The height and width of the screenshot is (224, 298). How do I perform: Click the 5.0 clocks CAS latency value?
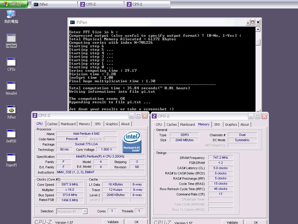[221, 168]
